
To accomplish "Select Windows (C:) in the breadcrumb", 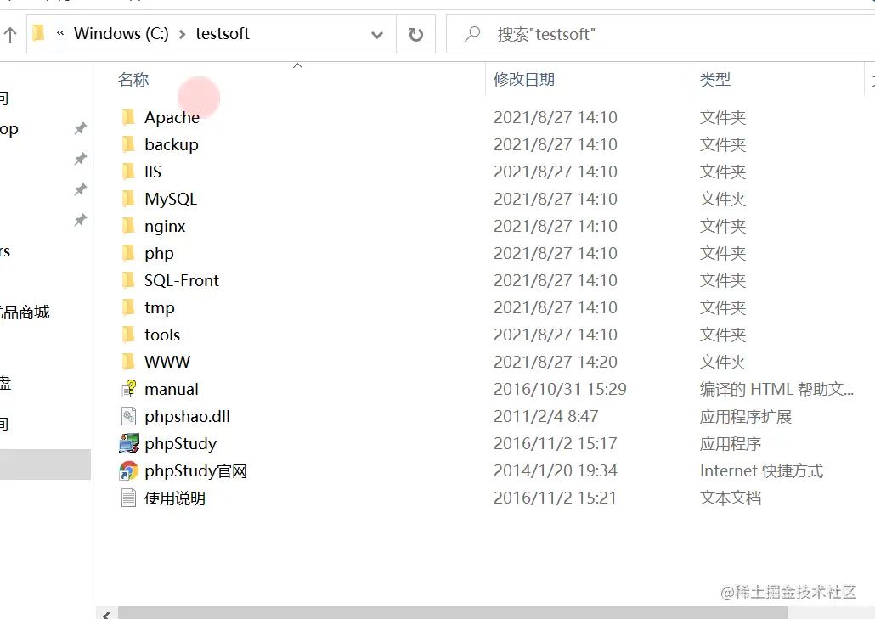I will 121,33.
